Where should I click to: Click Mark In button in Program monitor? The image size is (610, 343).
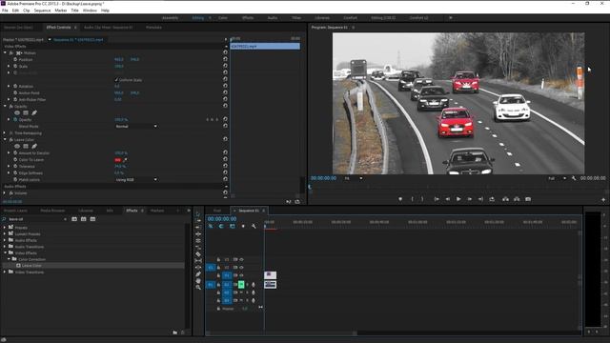(x=412, y=199)
